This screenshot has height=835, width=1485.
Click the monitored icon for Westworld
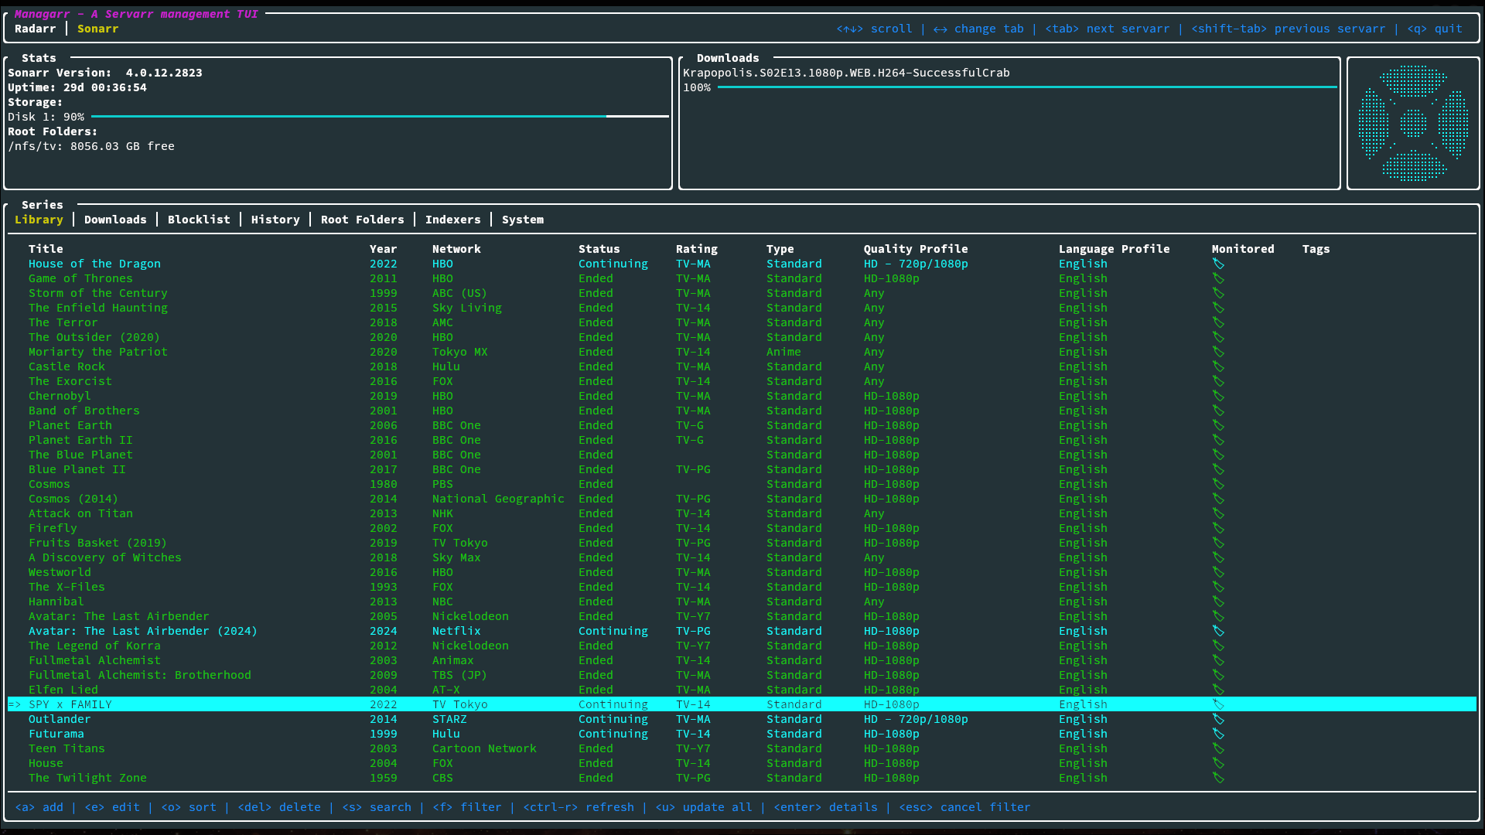click(x=1219, y=572)
